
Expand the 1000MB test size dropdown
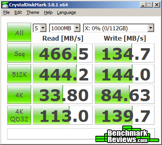coord(77,28)
